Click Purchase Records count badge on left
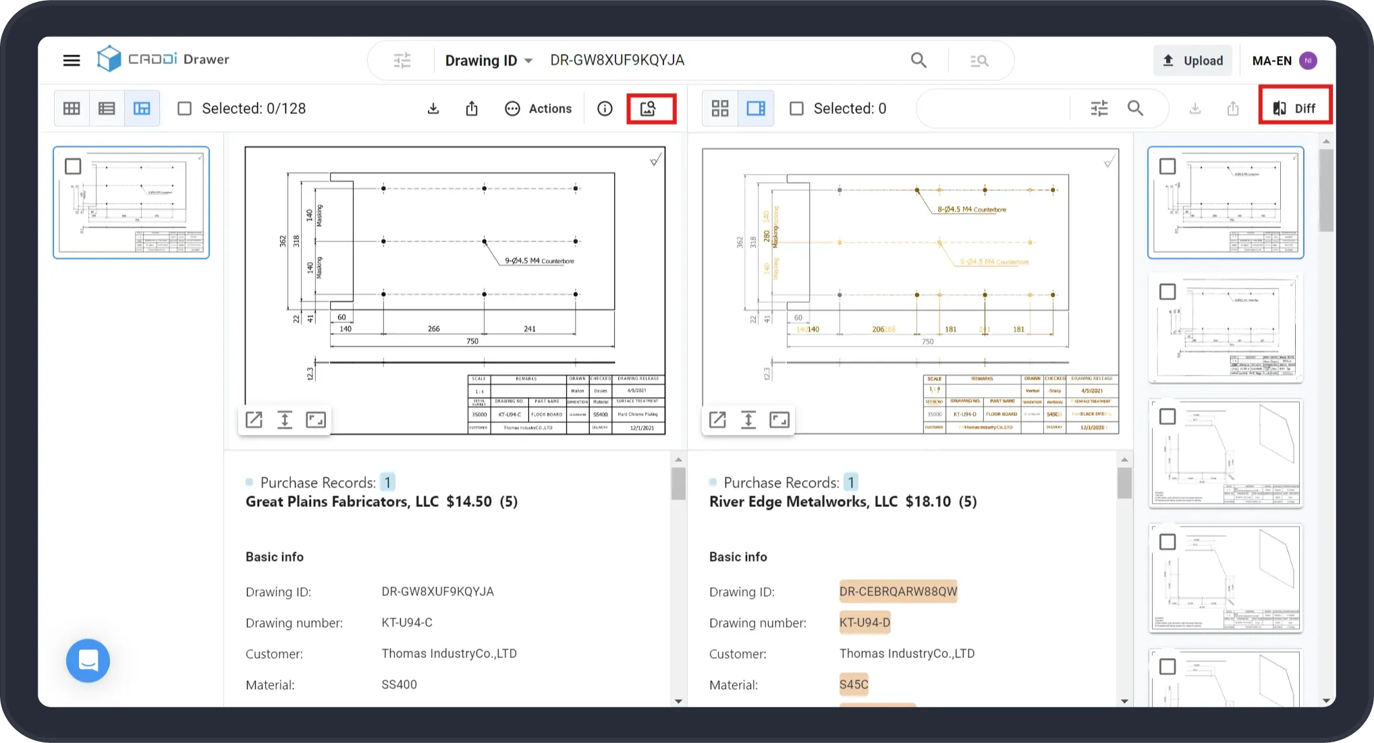The width and height of the screenshot is (1374, 743). [x=387, y=483]
